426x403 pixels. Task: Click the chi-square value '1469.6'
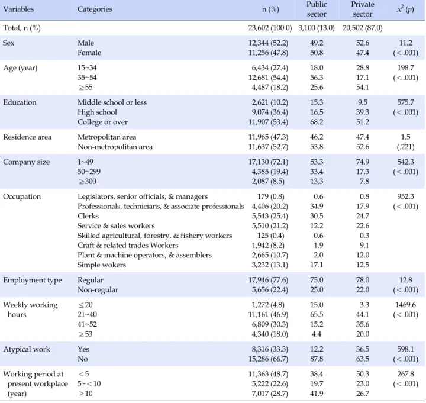pos(405,305)
